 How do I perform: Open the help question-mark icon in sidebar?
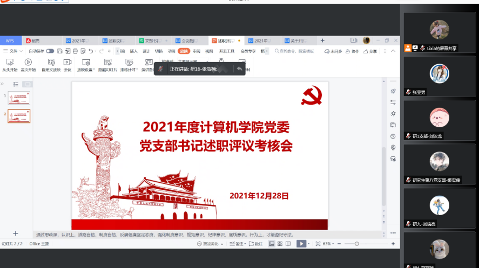[393, 136]
